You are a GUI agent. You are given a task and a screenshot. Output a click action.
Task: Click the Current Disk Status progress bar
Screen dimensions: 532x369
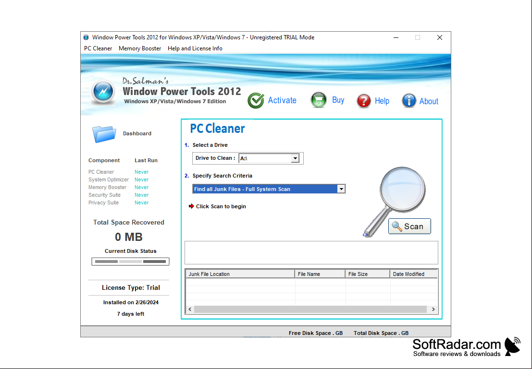point(131,262)
